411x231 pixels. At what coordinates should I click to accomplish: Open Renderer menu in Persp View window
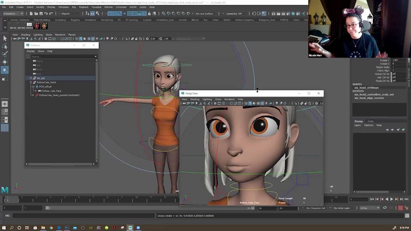pos(229,99)
